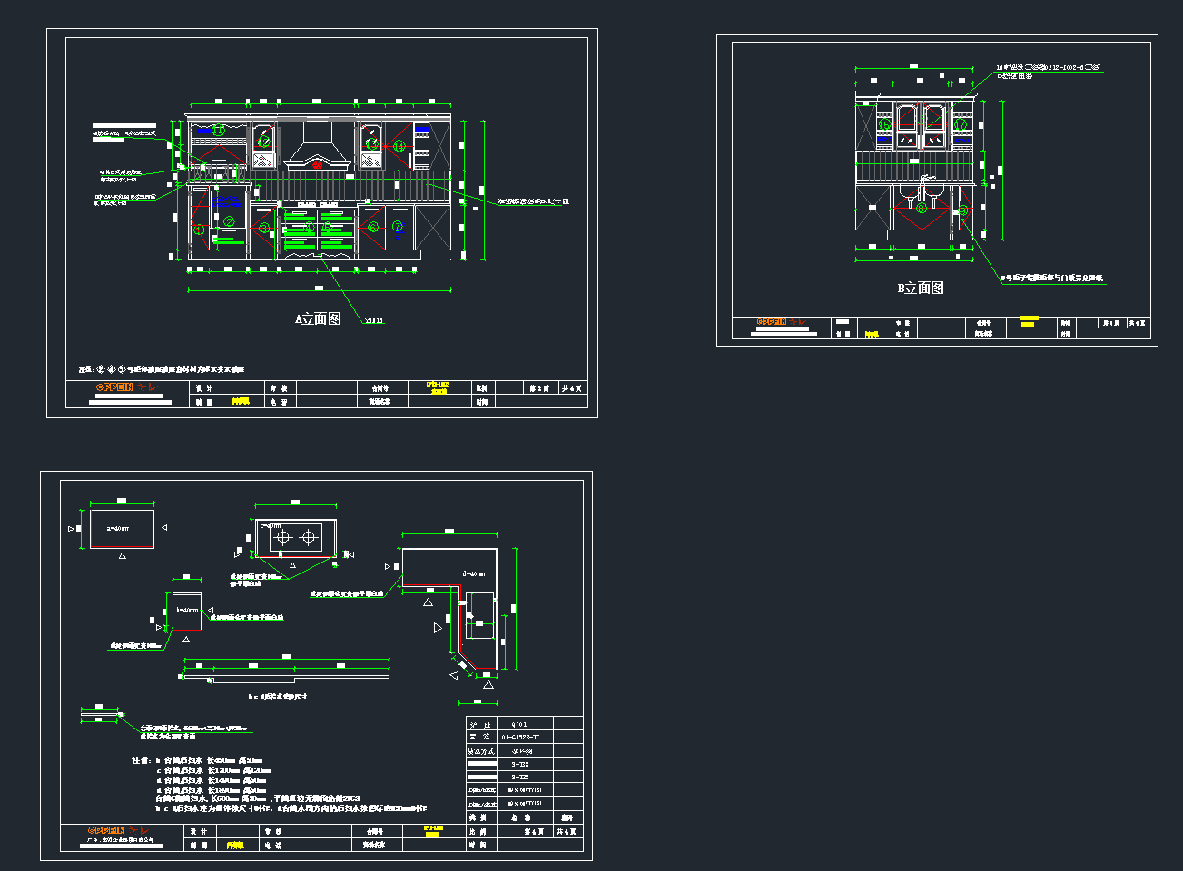Select the 'd=40mm' label on L-shaped countertop
1183x871 pixels.
click(474, 573)
